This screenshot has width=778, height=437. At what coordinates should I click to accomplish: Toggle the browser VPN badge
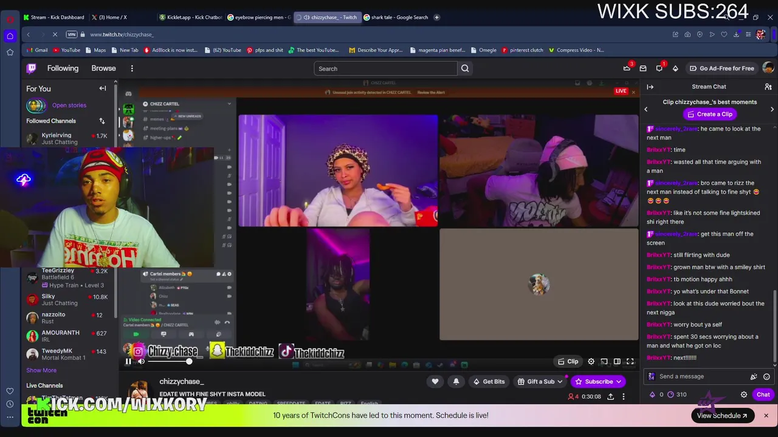tap(72, 35)
